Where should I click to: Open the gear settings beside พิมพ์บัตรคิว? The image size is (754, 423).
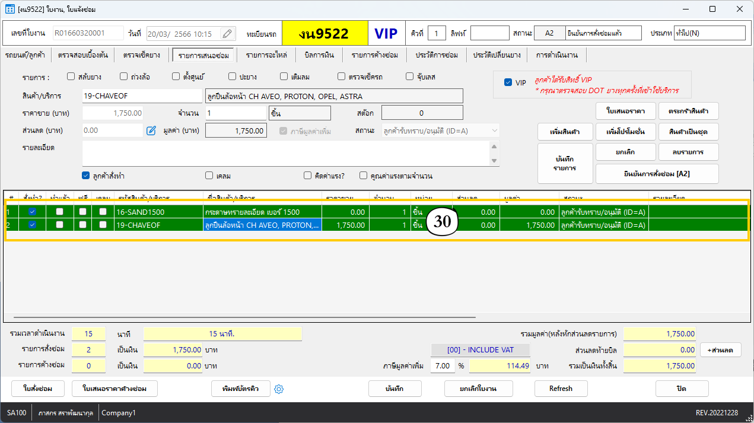click(280, 389)
